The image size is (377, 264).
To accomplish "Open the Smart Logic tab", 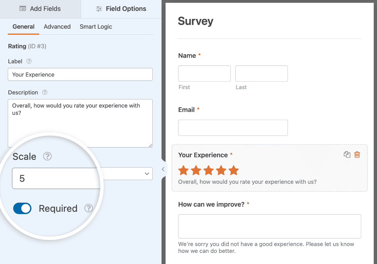I will click(96, 27).
